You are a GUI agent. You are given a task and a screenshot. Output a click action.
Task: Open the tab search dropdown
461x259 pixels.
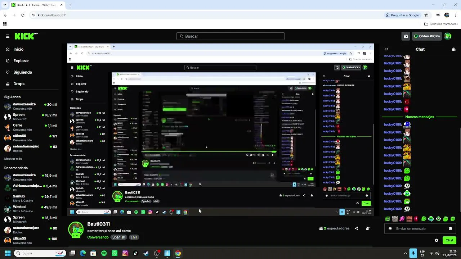[x=4, y=5]
